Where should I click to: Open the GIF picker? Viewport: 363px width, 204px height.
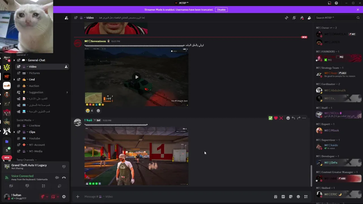pyautogui.click(x=283, y=197)
